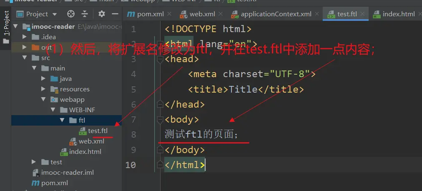Click the Collapse All icon

[x=85, y=14]
